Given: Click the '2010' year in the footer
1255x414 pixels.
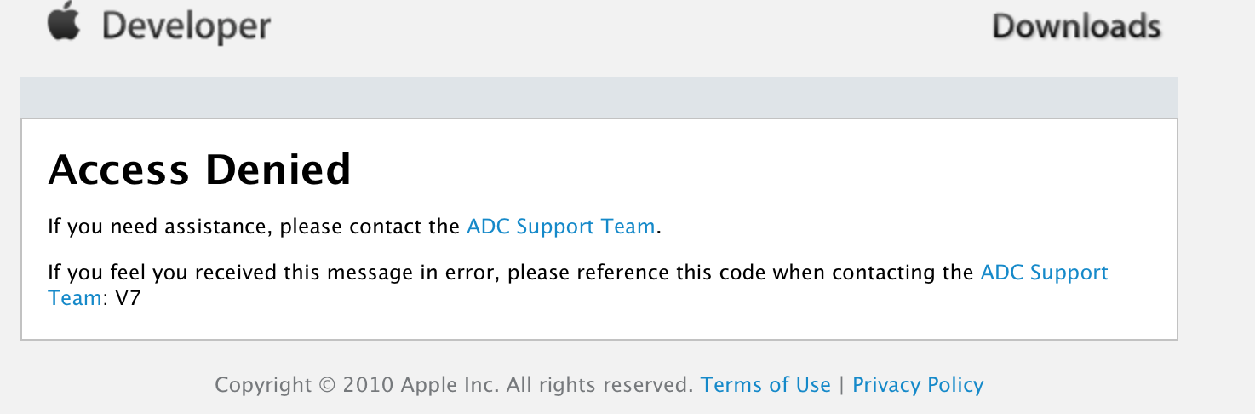Looking at the screenshot, I should [368, 385].
